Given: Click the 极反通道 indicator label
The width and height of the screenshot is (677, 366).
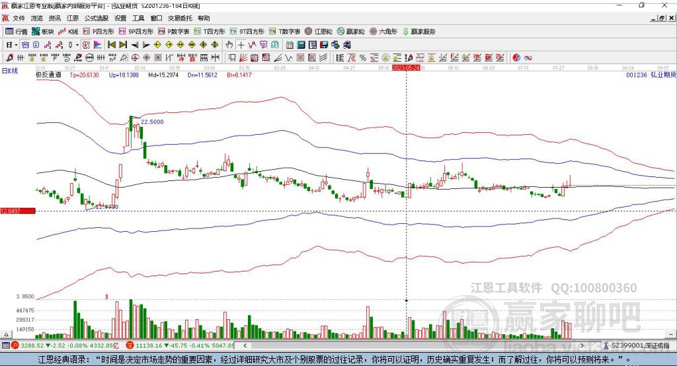Looking at the screenshot, I should tap(48, 75).
